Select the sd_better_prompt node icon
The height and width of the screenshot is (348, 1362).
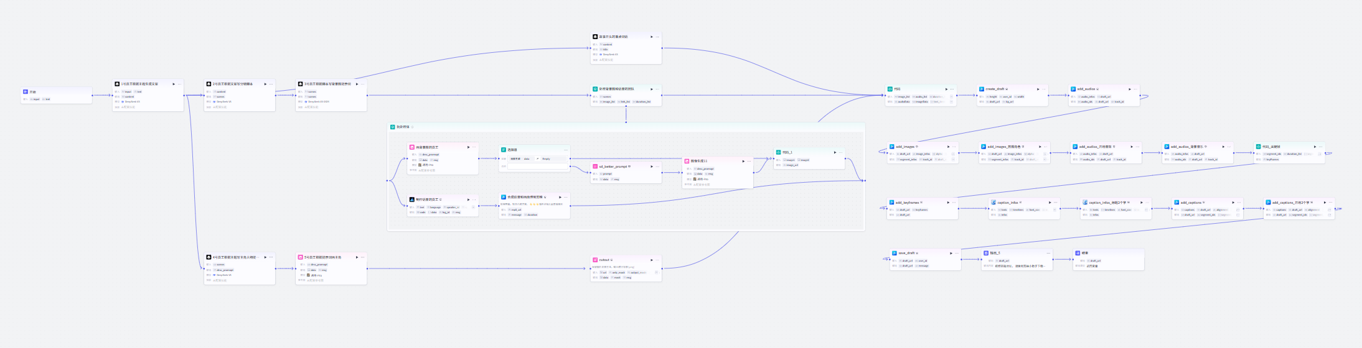coord(595,167)
